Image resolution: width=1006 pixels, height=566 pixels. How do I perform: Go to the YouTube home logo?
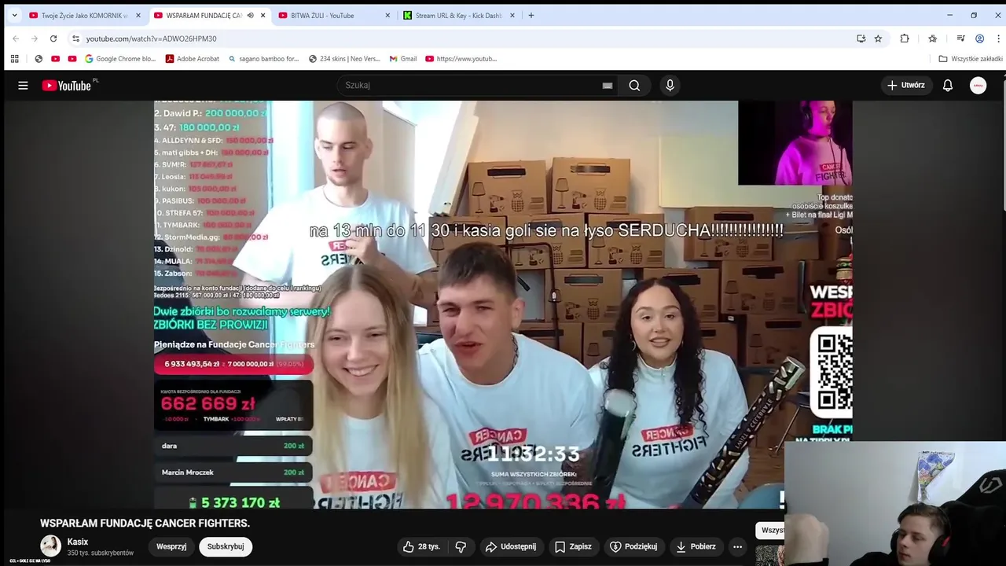(x=67, y=86)
